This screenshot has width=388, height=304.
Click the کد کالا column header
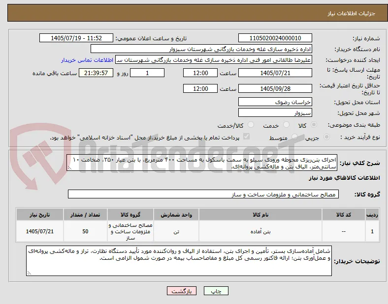pyautogui.click(x=344, y=215)
